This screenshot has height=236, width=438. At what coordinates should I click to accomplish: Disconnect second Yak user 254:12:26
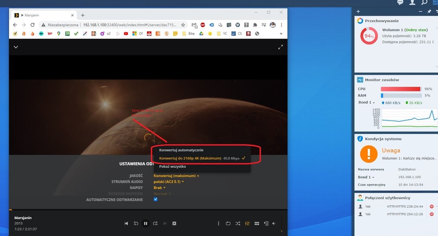432,214
